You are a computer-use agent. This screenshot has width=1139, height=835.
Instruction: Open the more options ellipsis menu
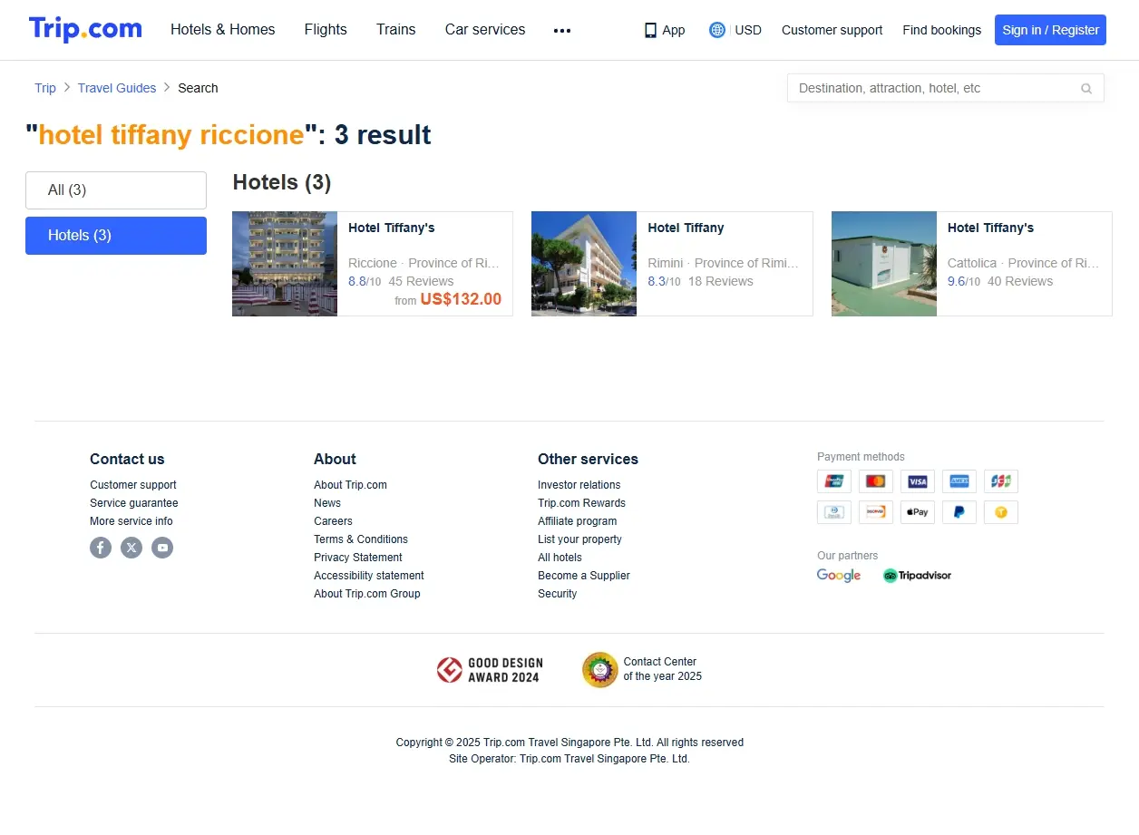pyautogui.click(x=562, y=30)
